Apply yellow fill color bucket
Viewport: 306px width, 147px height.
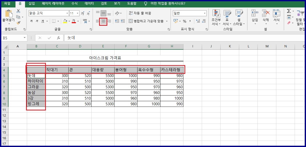[x=65, y=21]
